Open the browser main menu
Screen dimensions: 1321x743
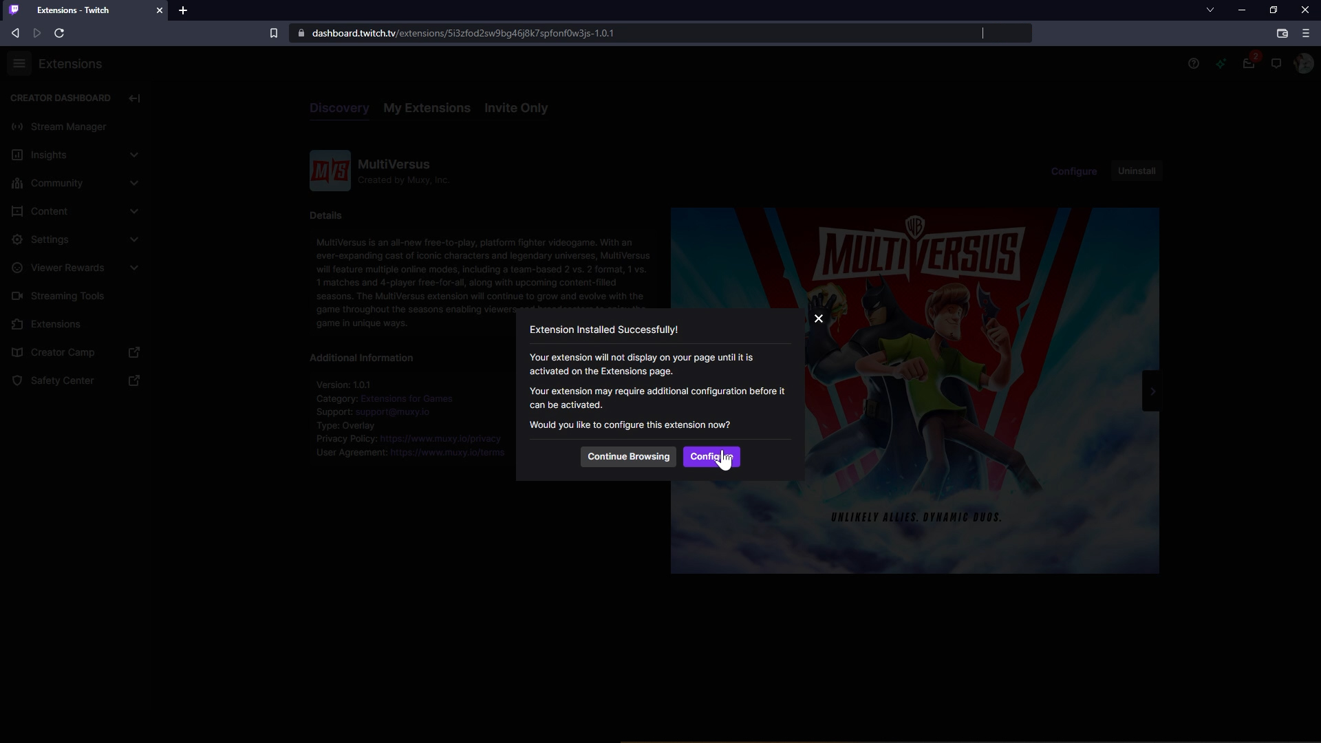click(1306, 33)
